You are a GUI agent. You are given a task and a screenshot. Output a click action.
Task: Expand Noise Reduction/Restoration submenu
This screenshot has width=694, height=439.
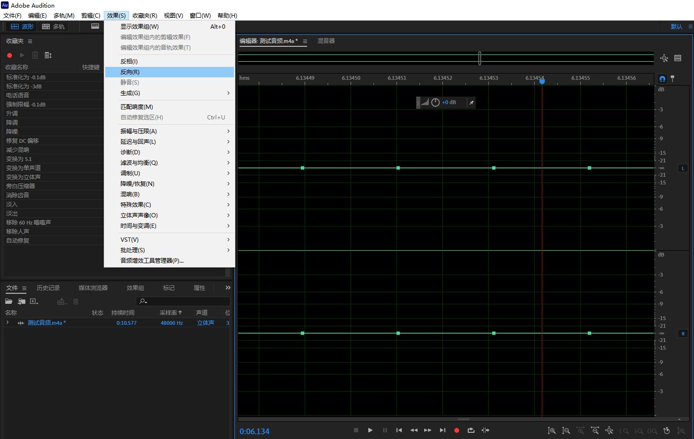(x=170, y=184)
